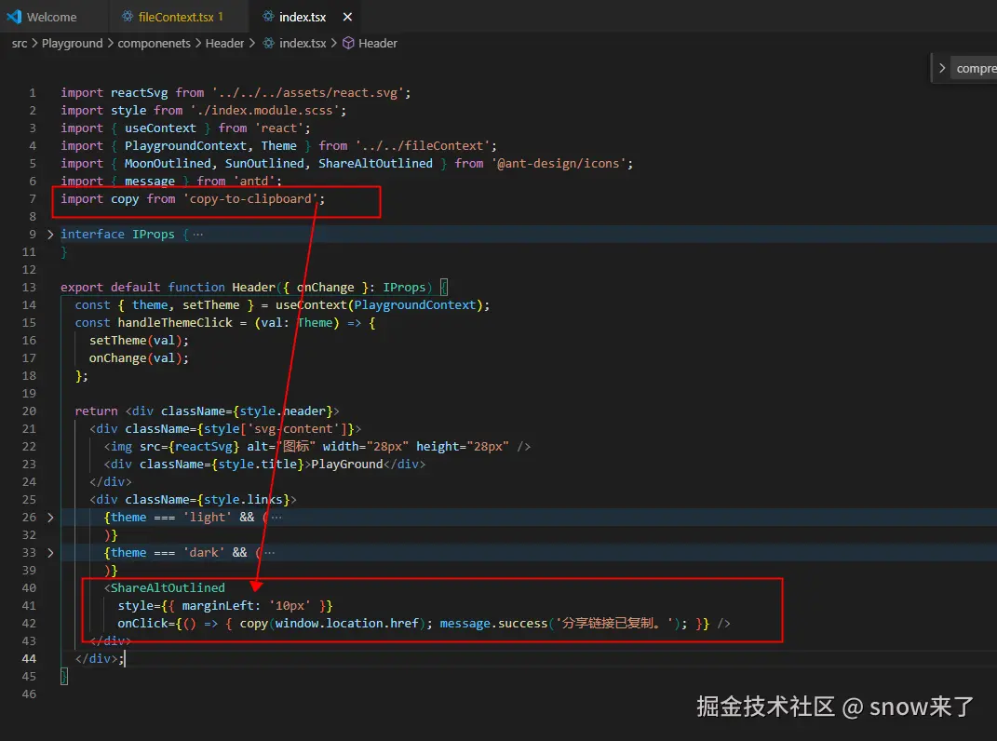The height and width of the screenshot is (741, 997).
Task: Open the index.tsx breadcrumb
Action: click(303, 43)
